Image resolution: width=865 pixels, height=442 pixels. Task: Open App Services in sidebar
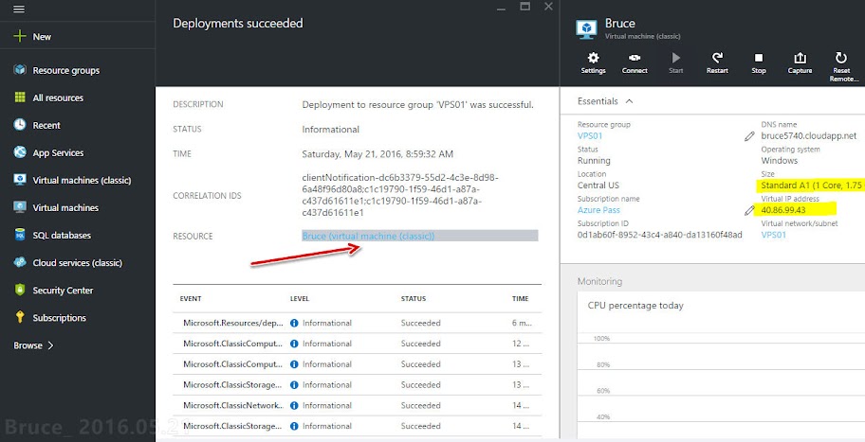coord(58,153)
